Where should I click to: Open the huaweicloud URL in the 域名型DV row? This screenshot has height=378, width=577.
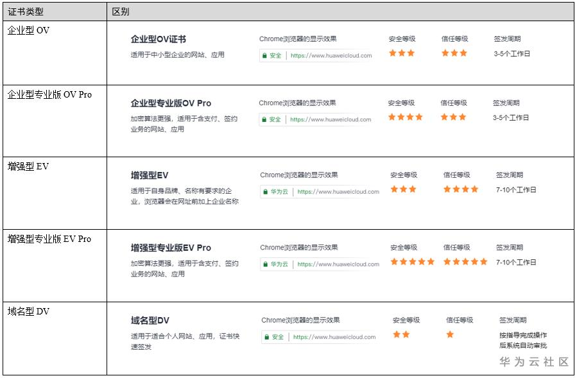pyautogui.click(x=334, y=337)
